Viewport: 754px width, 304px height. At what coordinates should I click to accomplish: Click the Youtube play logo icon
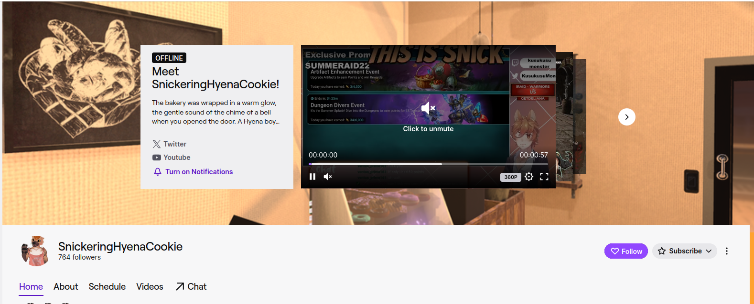pyautogui.click(x=156, y=157)
